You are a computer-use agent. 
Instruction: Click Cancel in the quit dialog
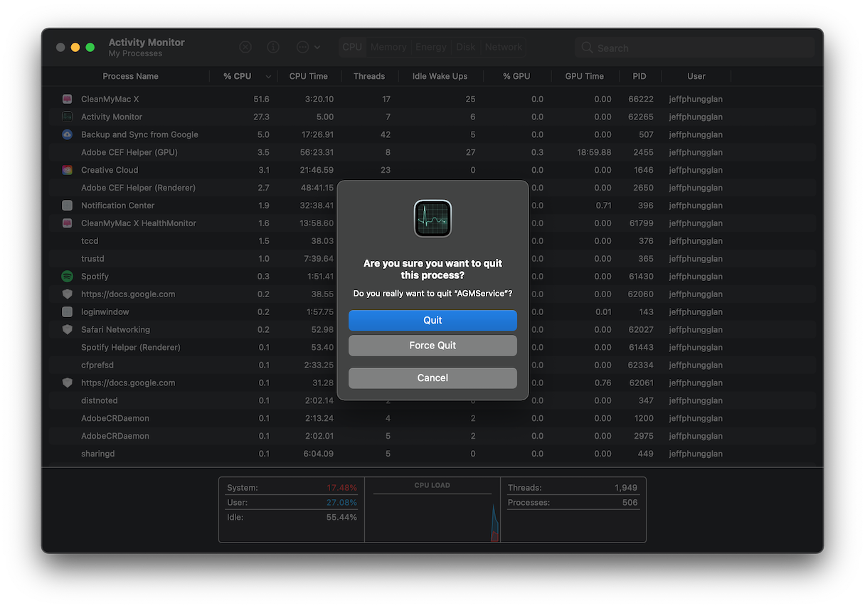coord(432,378)
